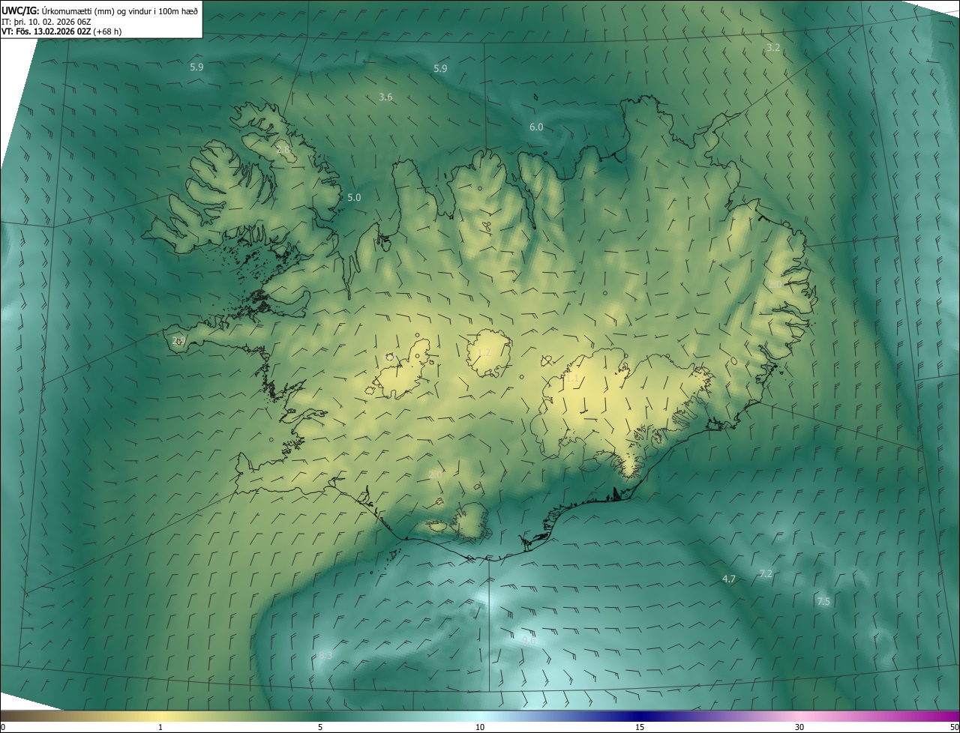Click the 2.8 value on the Westfjords
This screenshot has height=733, width=960.
click(283, 149)
